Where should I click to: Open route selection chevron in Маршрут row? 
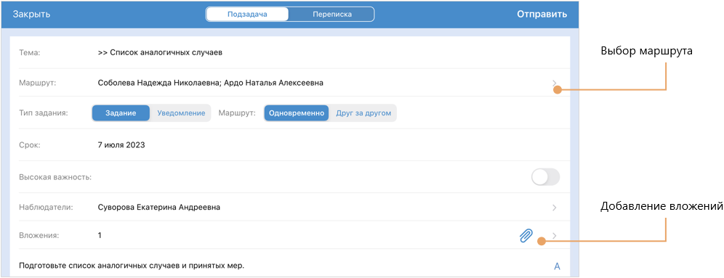[554, 83]
